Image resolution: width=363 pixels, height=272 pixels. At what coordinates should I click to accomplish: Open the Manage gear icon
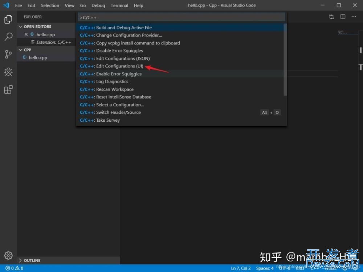click(x=8, y=255)
